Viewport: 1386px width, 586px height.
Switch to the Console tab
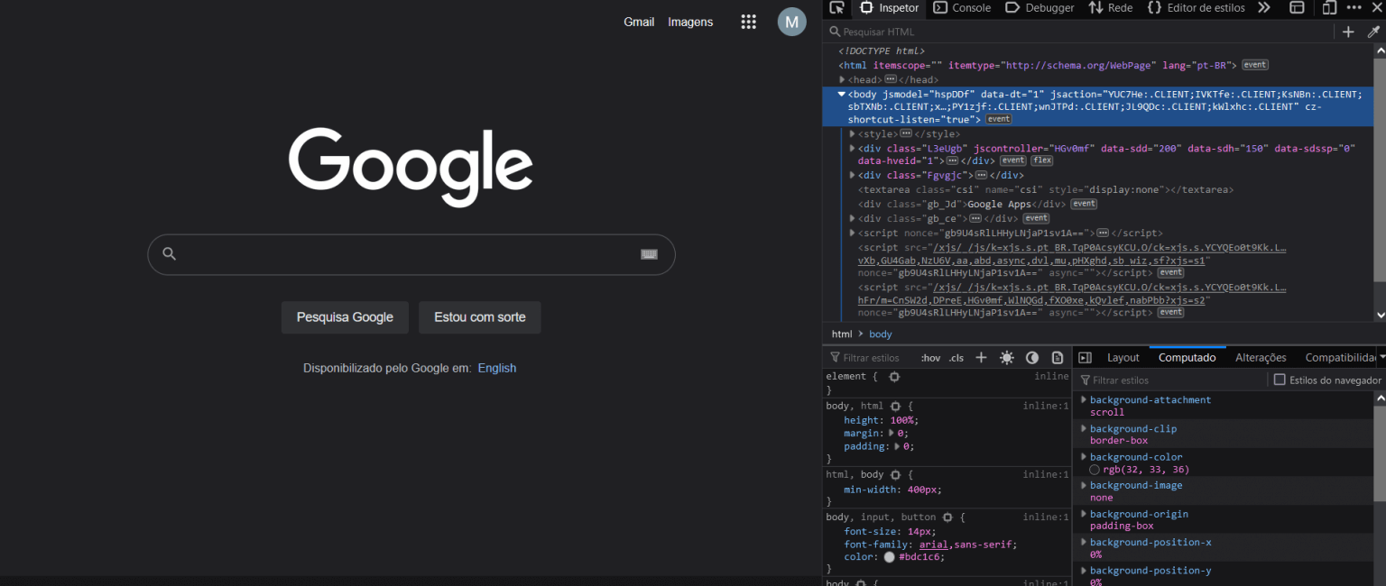click(x=962, y=8)
